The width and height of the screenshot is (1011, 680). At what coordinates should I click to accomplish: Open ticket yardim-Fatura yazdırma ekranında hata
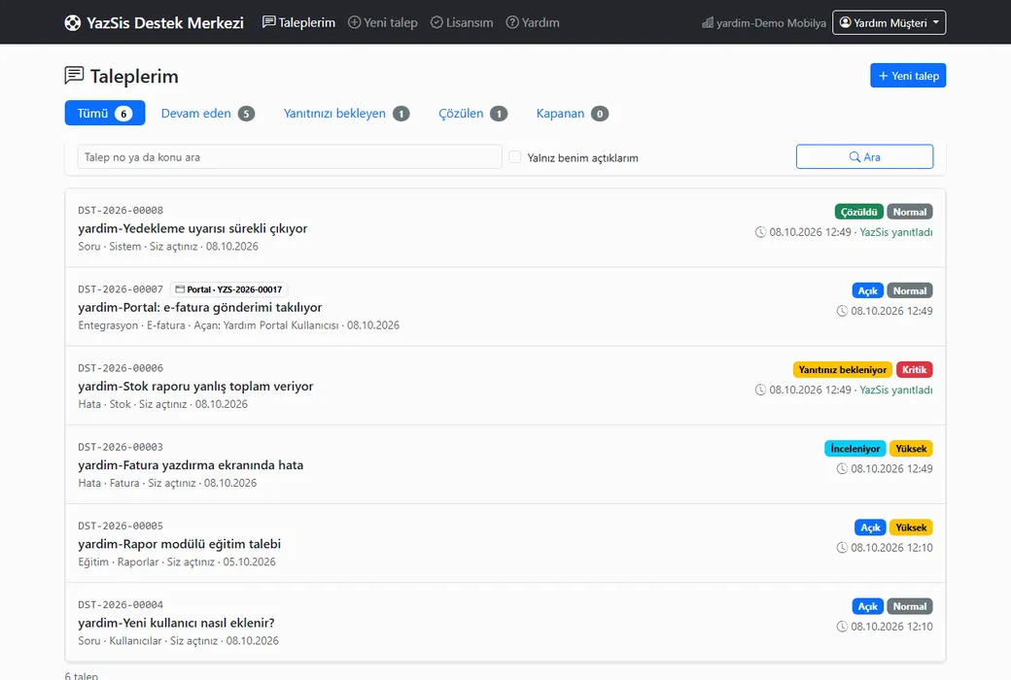point(191,465)
